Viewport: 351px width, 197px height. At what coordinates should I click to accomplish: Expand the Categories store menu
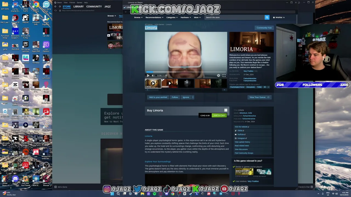pyautogui.click(x=172, y=17)
